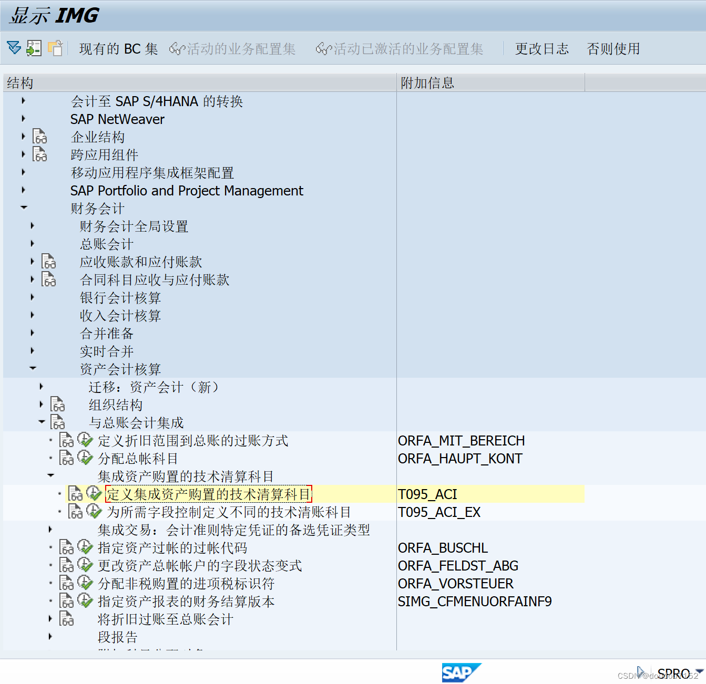Screen dimensions: 706x684
Task: Open documentation for 为所需字段控制定义不同的技术清账科目
Action: coord(76,512)
